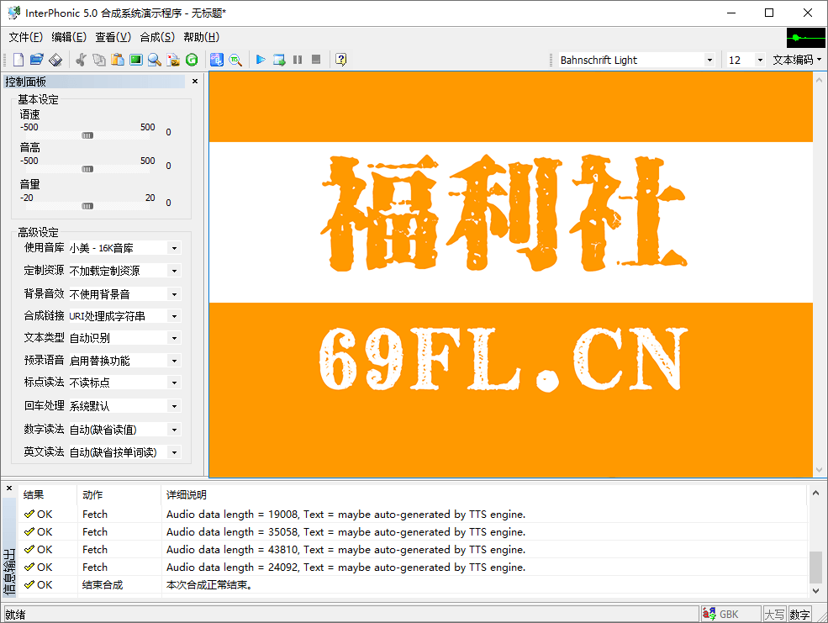Select the log row with length 35058
This screenshot has height=623, width=828.
(413, 531)
